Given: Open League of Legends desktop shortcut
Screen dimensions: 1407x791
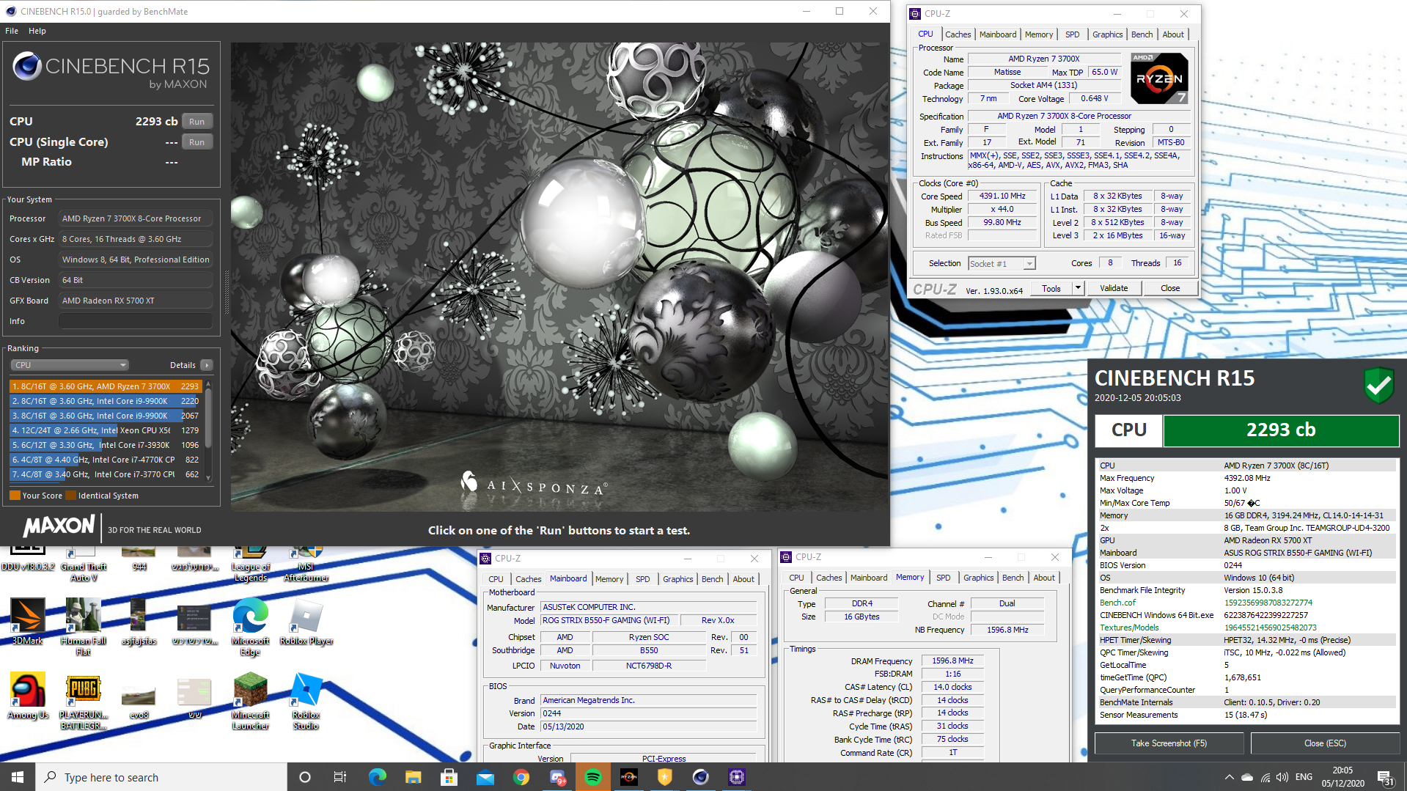Looking at the screenshot, I should (x=250, y=564).
